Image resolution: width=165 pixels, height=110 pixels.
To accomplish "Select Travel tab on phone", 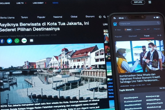I will pyautogui.click(x=147, y=36).
